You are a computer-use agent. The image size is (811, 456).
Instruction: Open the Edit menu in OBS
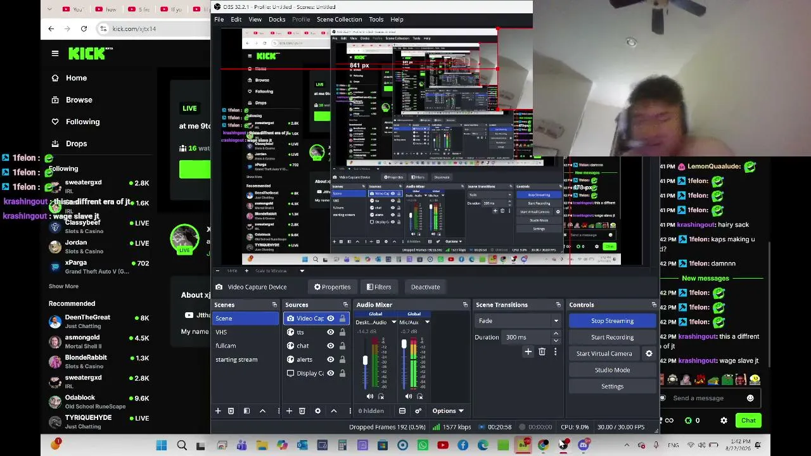(x=236, y=20)
